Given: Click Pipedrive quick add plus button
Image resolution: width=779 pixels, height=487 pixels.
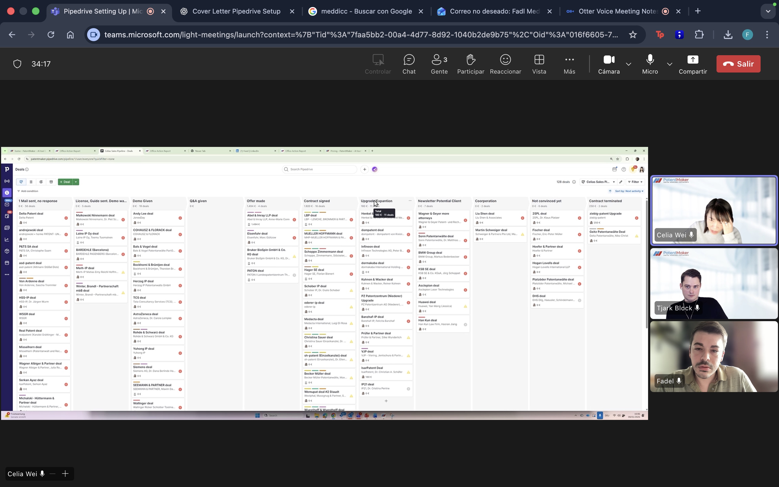Looking at the screenshot, I should 364,169.
